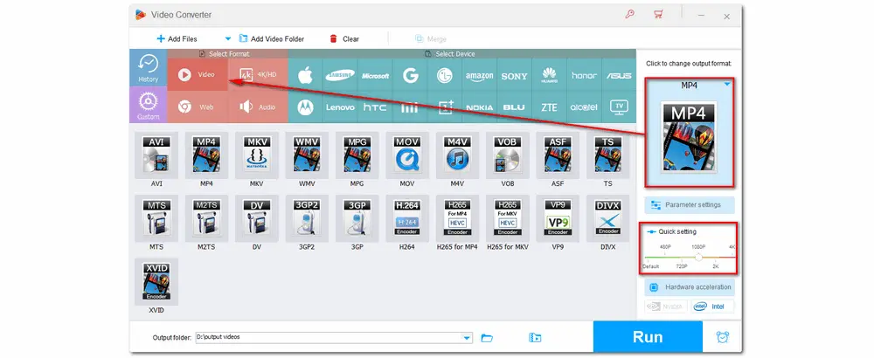Select the M4V format icon
This screenshot has width=874, height=358.
[x=458, y=155]
